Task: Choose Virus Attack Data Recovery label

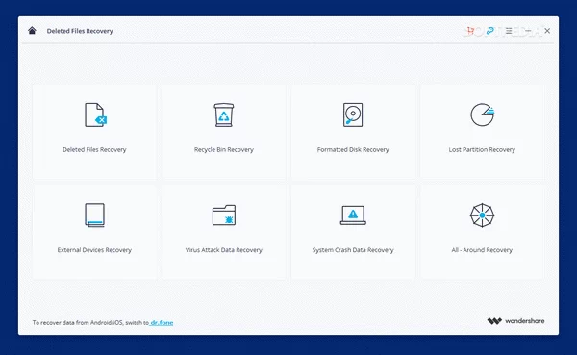Action: tap(224, 250)
